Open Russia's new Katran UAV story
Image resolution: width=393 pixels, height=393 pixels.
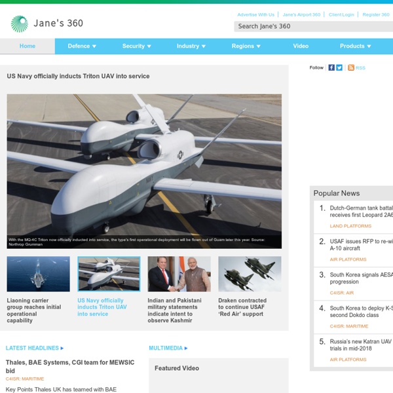click(x=361, y=345)
